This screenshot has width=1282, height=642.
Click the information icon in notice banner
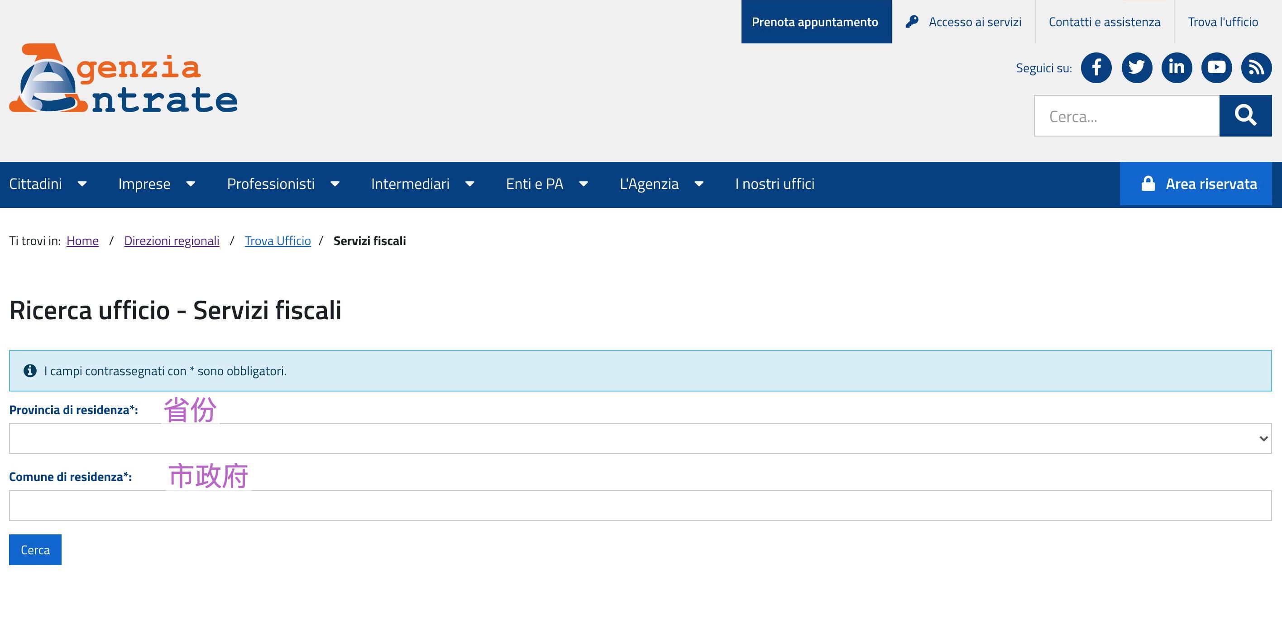point(30,371)
